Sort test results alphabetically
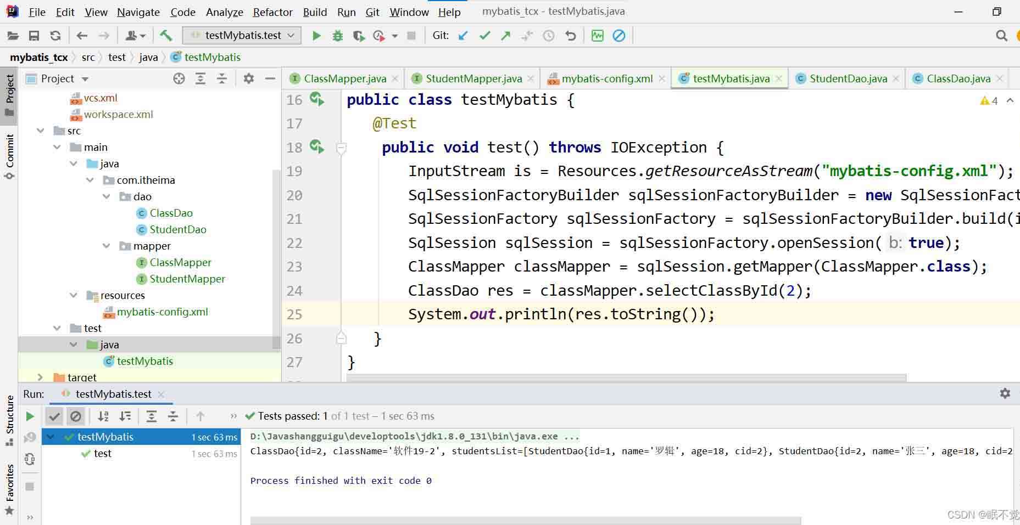The image size is (1020, 525). [x=103, y=416]
